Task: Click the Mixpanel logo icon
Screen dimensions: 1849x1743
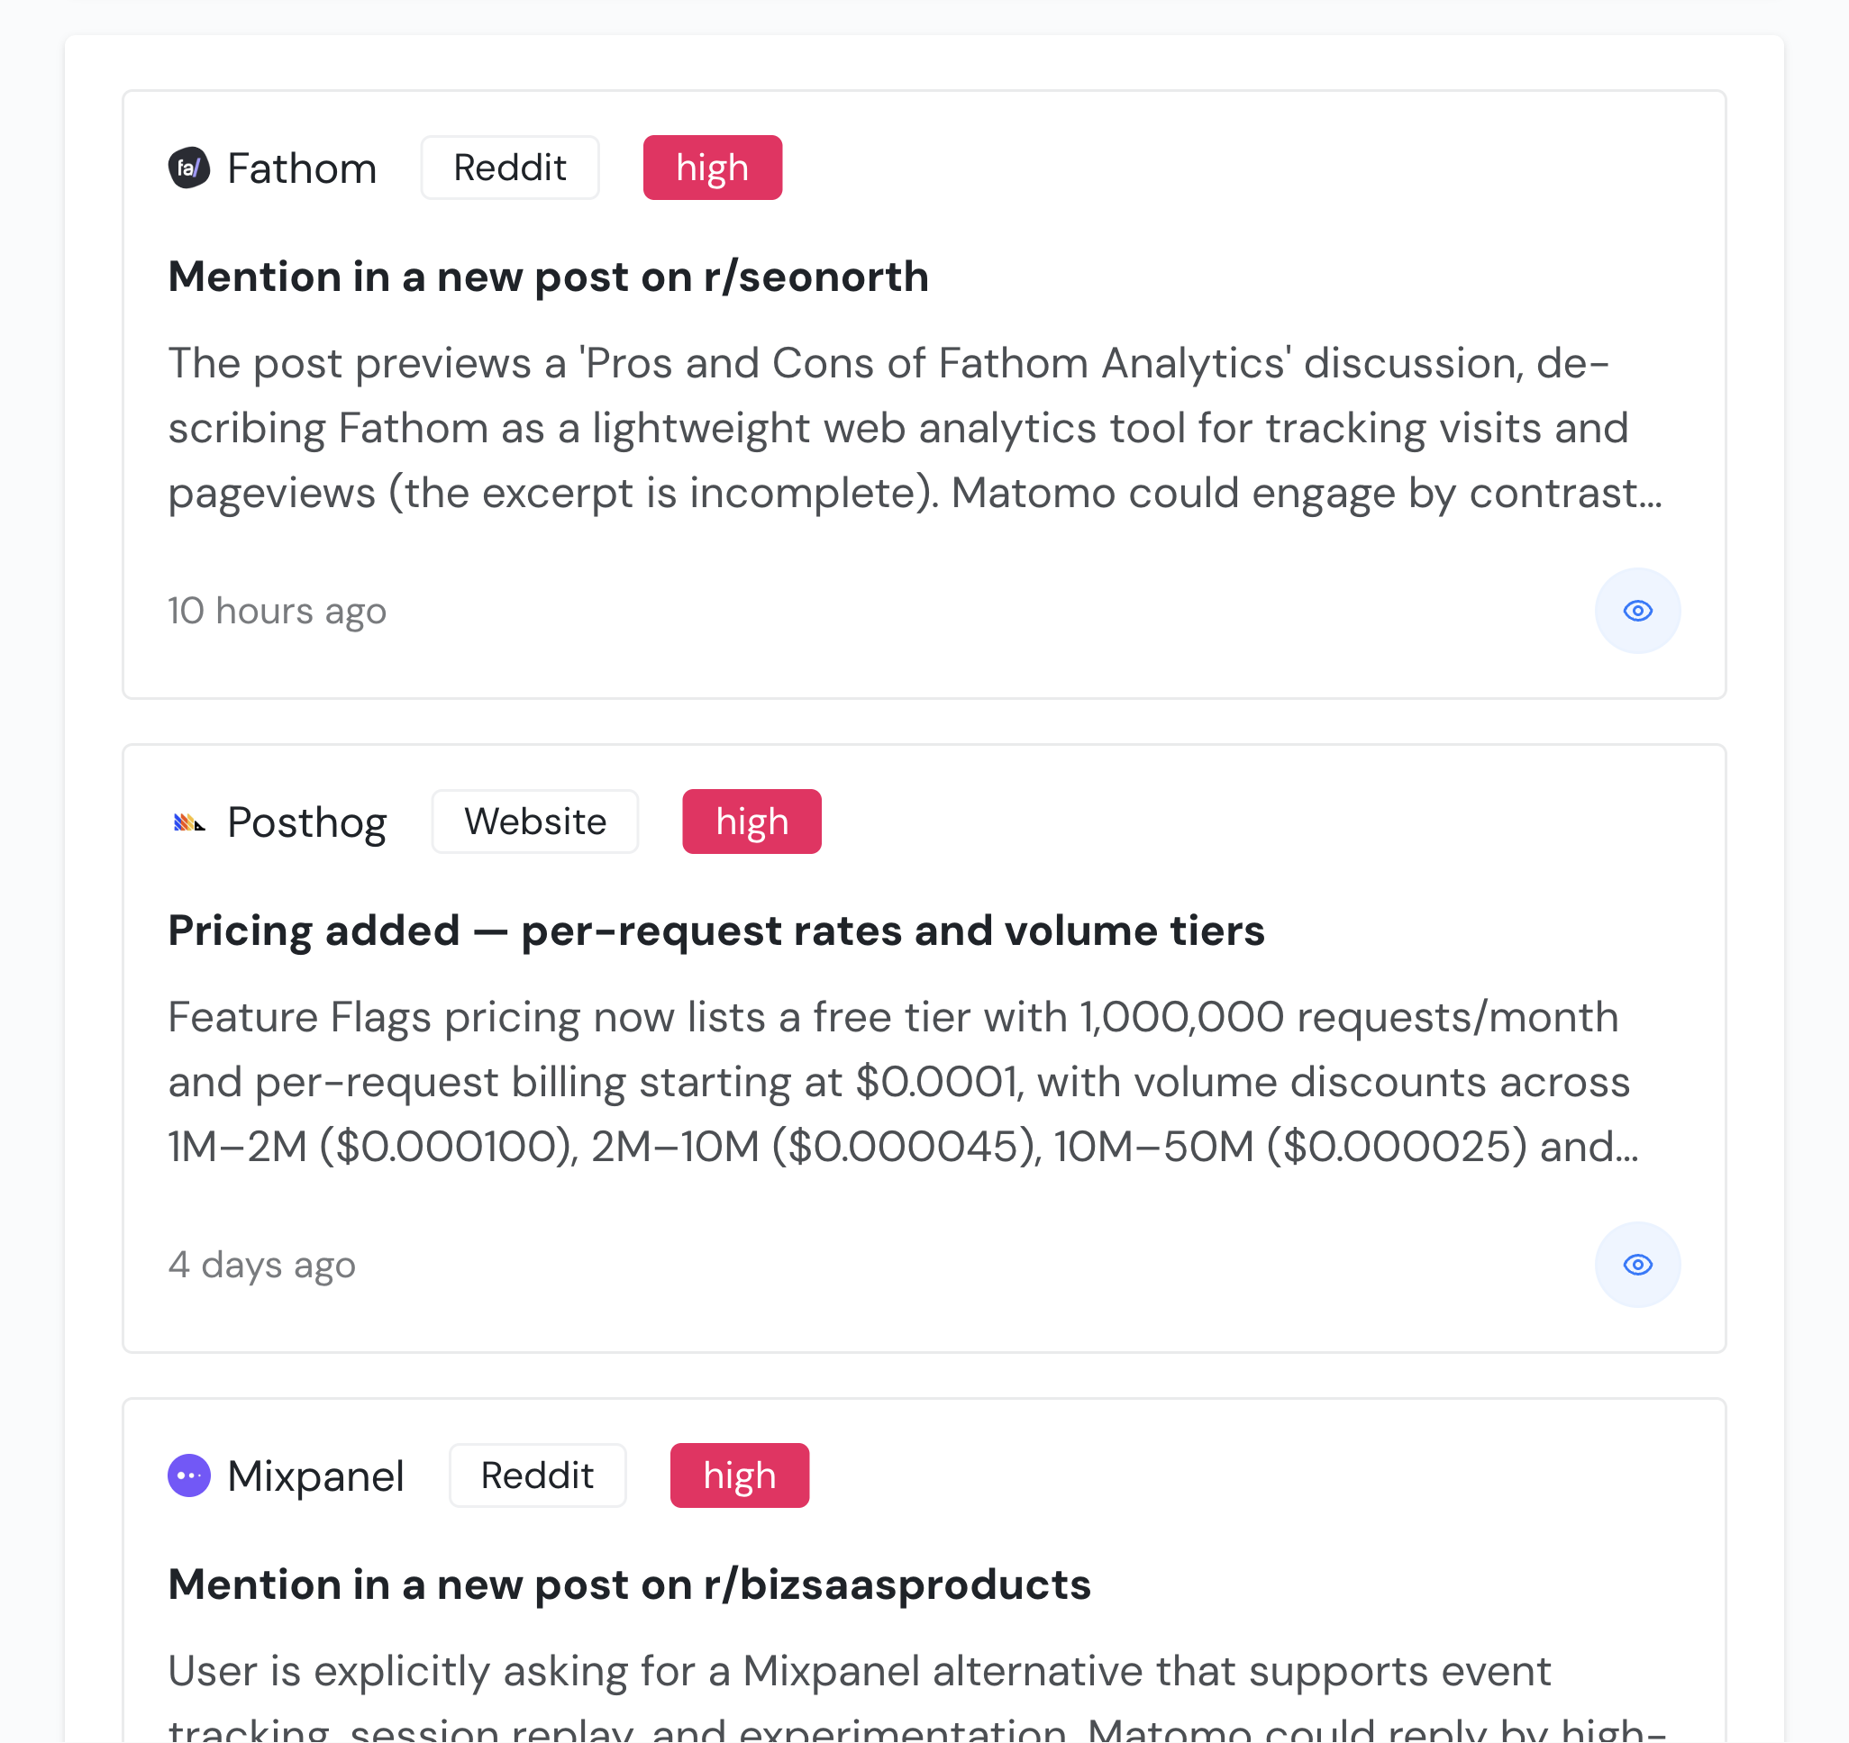Action: pyautogui.click(x=189, y=1476)
